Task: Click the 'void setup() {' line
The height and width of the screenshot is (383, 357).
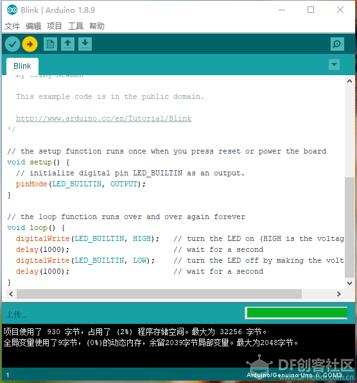Action: (x=39, y=162)
